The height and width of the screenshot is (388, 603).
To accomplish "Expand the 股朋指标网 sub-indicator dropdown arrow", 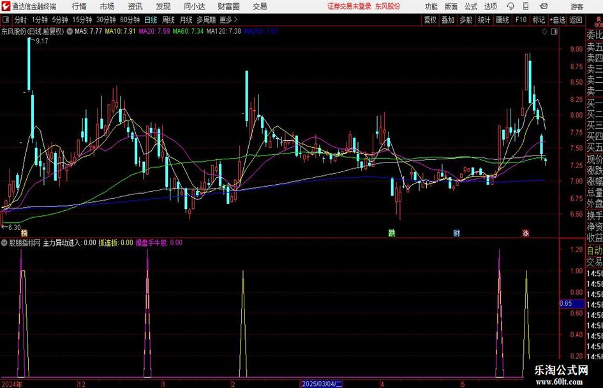I will pyautogui.click(x=4, y=243).
